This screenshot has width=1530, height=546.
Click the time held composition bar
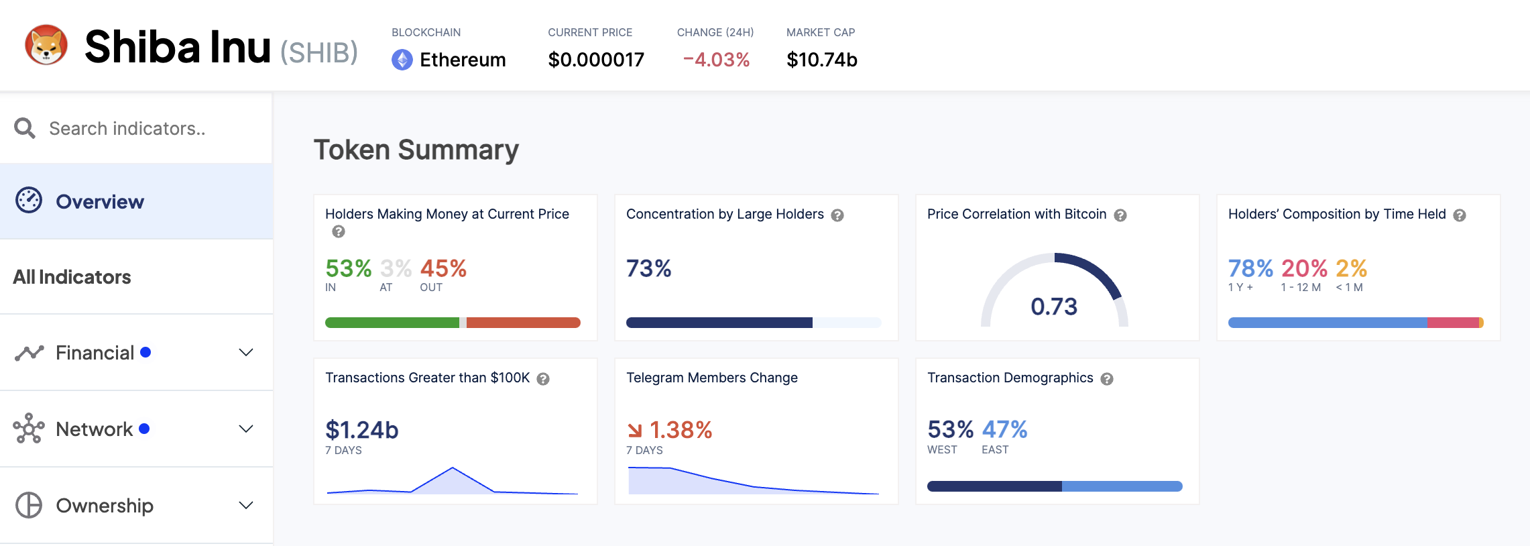[x=1356, y=323]
